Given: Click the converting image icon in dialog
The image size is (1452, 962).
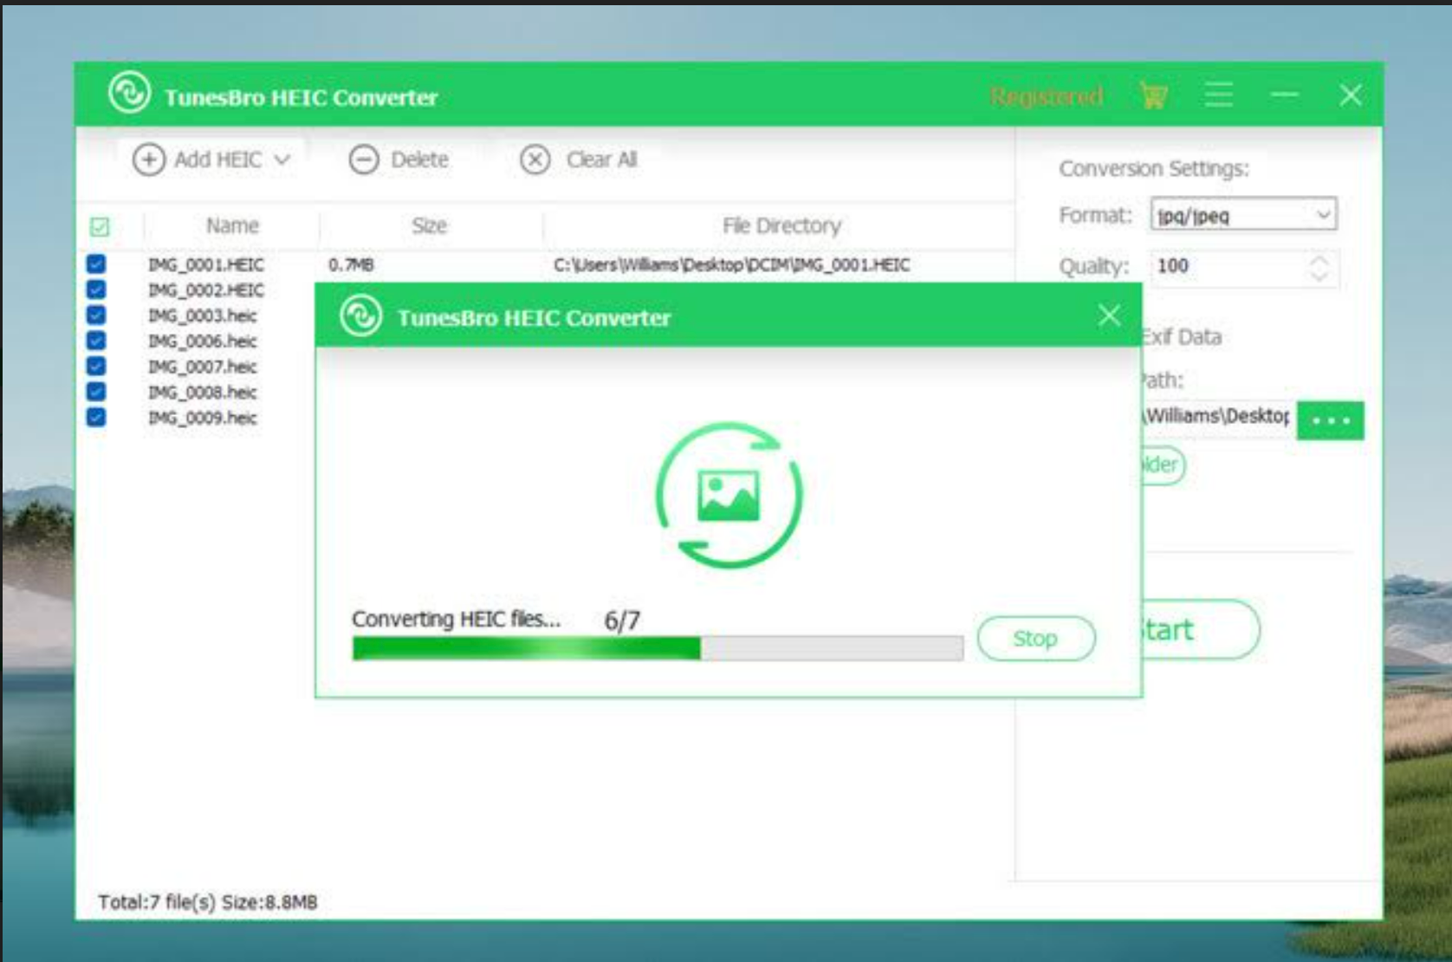Looking at the screenshot, I should (729, 496).
